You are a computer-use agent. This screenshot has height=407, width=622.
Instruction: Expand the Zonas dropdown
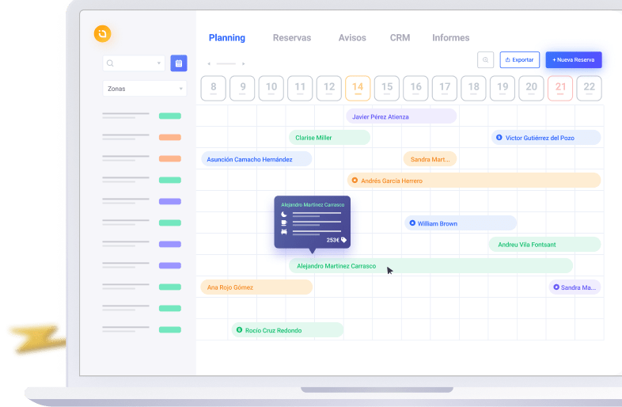tap(181, 89)
